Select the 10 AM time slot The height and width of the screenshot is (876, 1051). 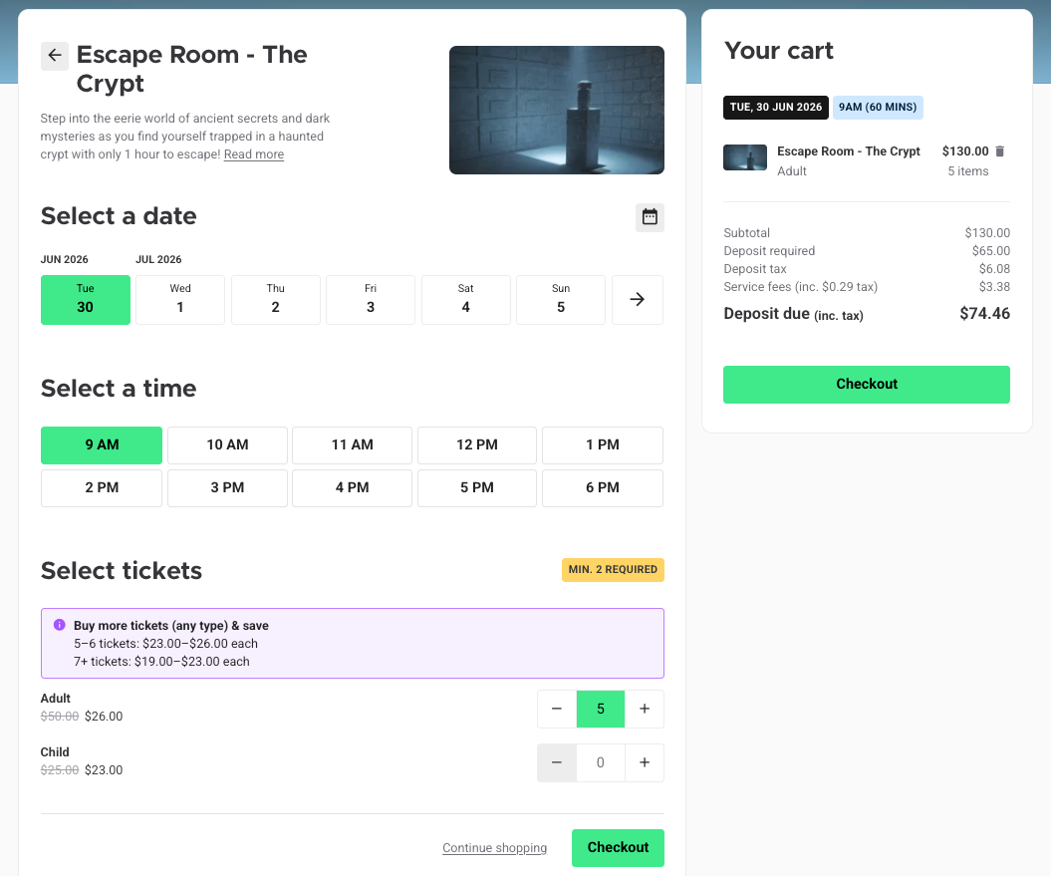tap(227, 445)
